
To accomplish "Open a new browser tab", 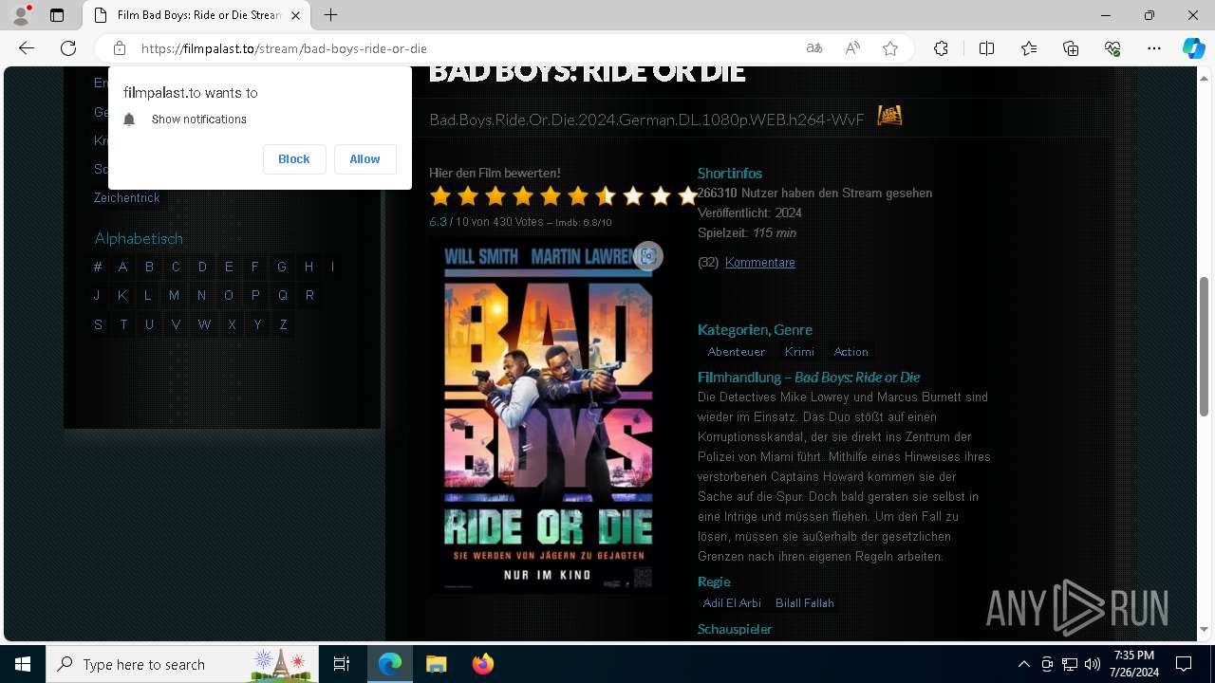I will pyautogui.click(x=330, y=15).
